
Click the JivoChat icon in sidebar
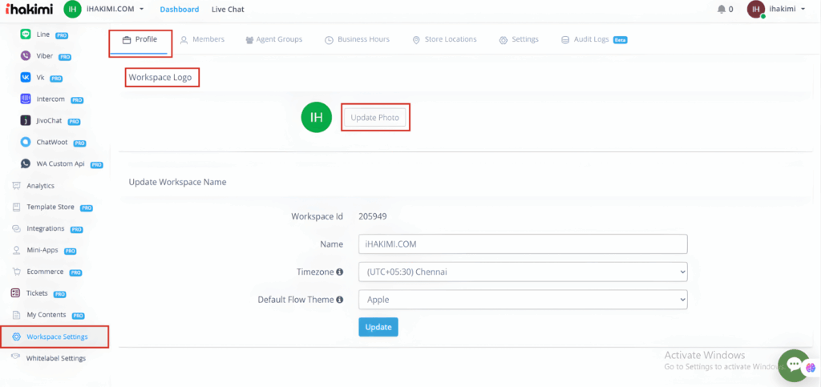pos(26,121)
